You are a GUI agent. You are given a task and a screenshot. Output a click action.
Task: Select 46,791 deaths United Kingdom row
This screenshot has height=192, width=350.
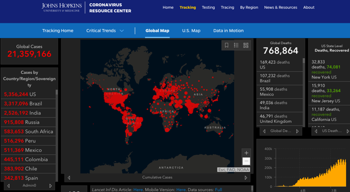(280, 119)
